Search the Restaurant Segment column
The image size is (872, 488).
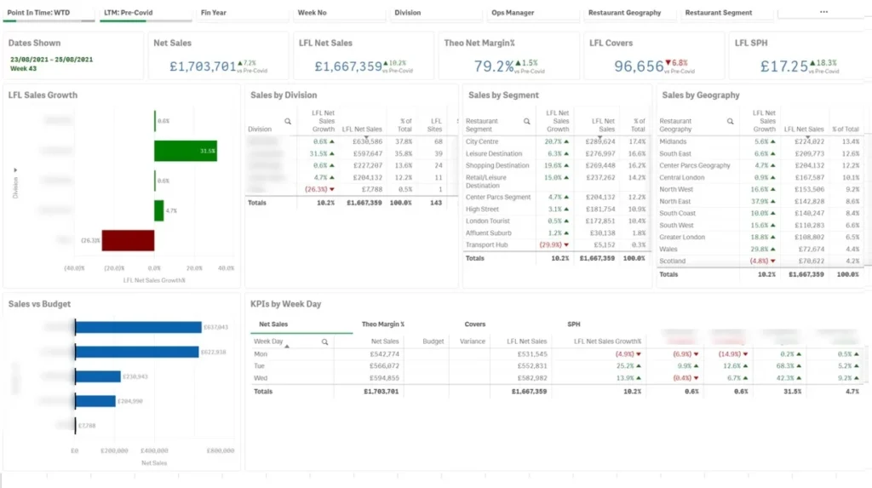pyautogui.click(x=526, y=121)
